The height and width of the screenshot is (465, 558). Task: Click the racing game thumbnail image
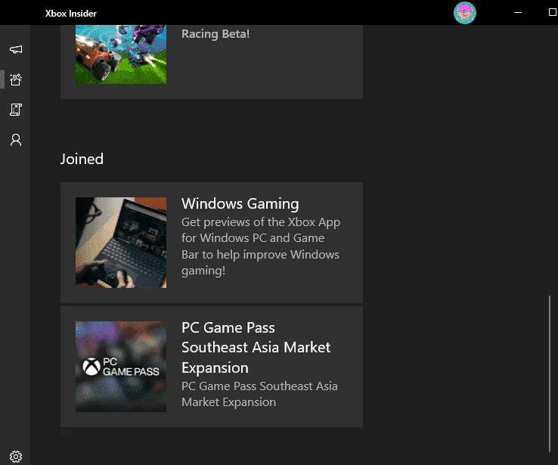tap(121, 54)
